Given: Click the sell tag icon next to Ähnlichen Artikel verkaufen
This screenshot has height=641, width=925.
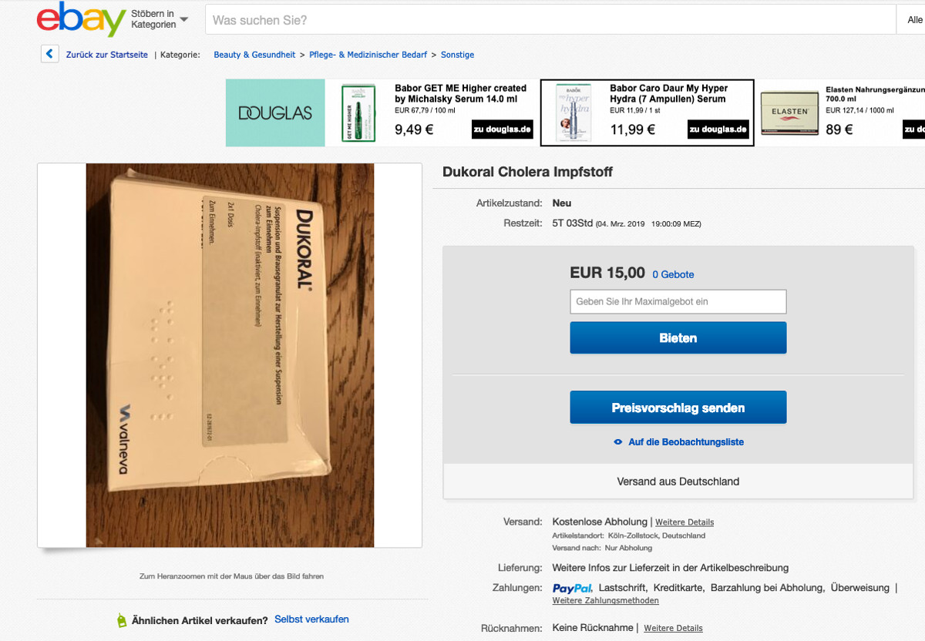Looking at the screenshot, I should click(121, 620).
